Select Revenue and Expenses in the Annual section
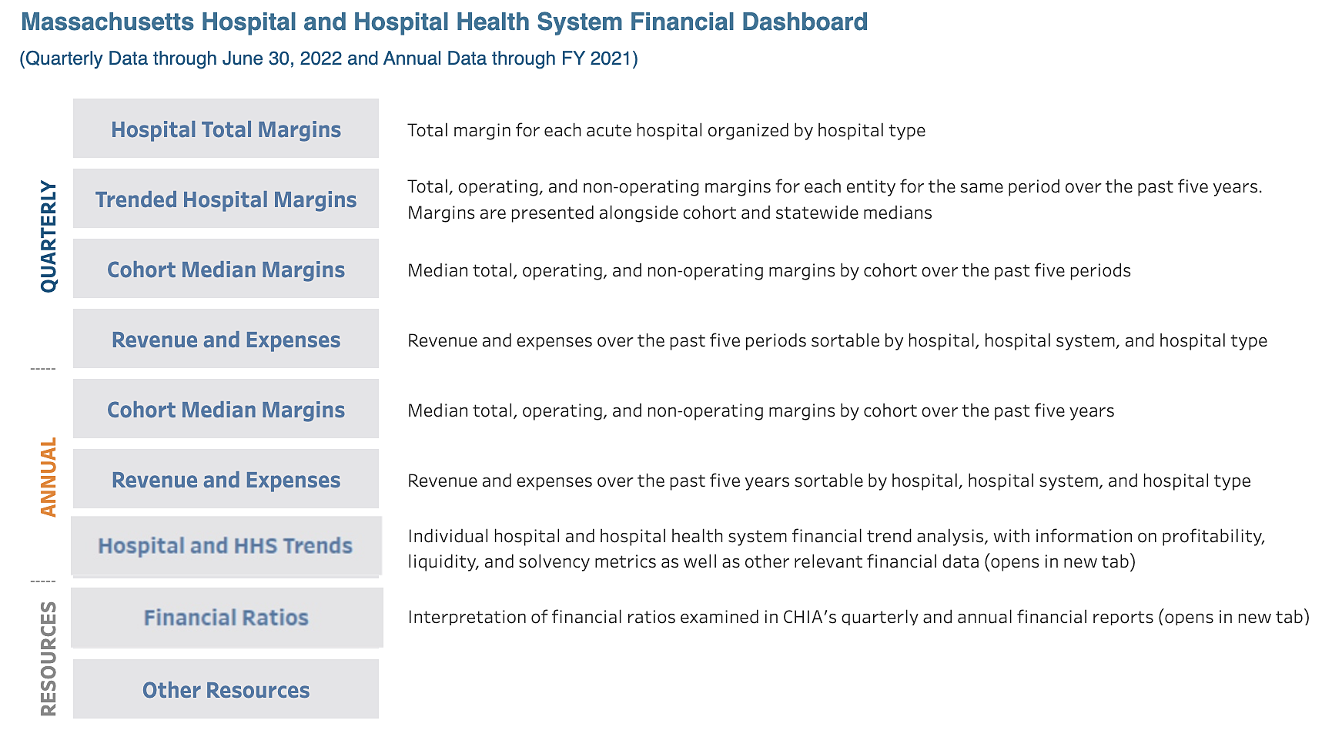Viewport: 1332px width, 737px height. (226, 479)
